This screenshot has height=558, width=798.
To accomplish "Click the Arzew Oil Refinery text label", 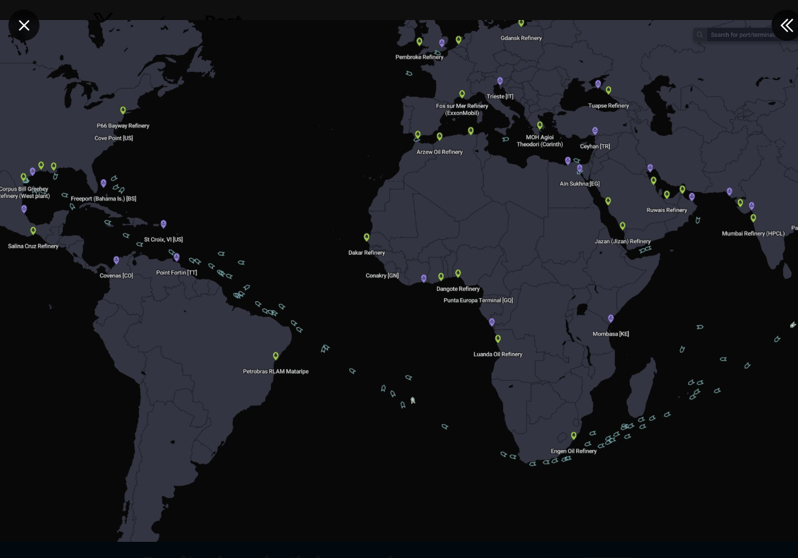I will (440, 153).
